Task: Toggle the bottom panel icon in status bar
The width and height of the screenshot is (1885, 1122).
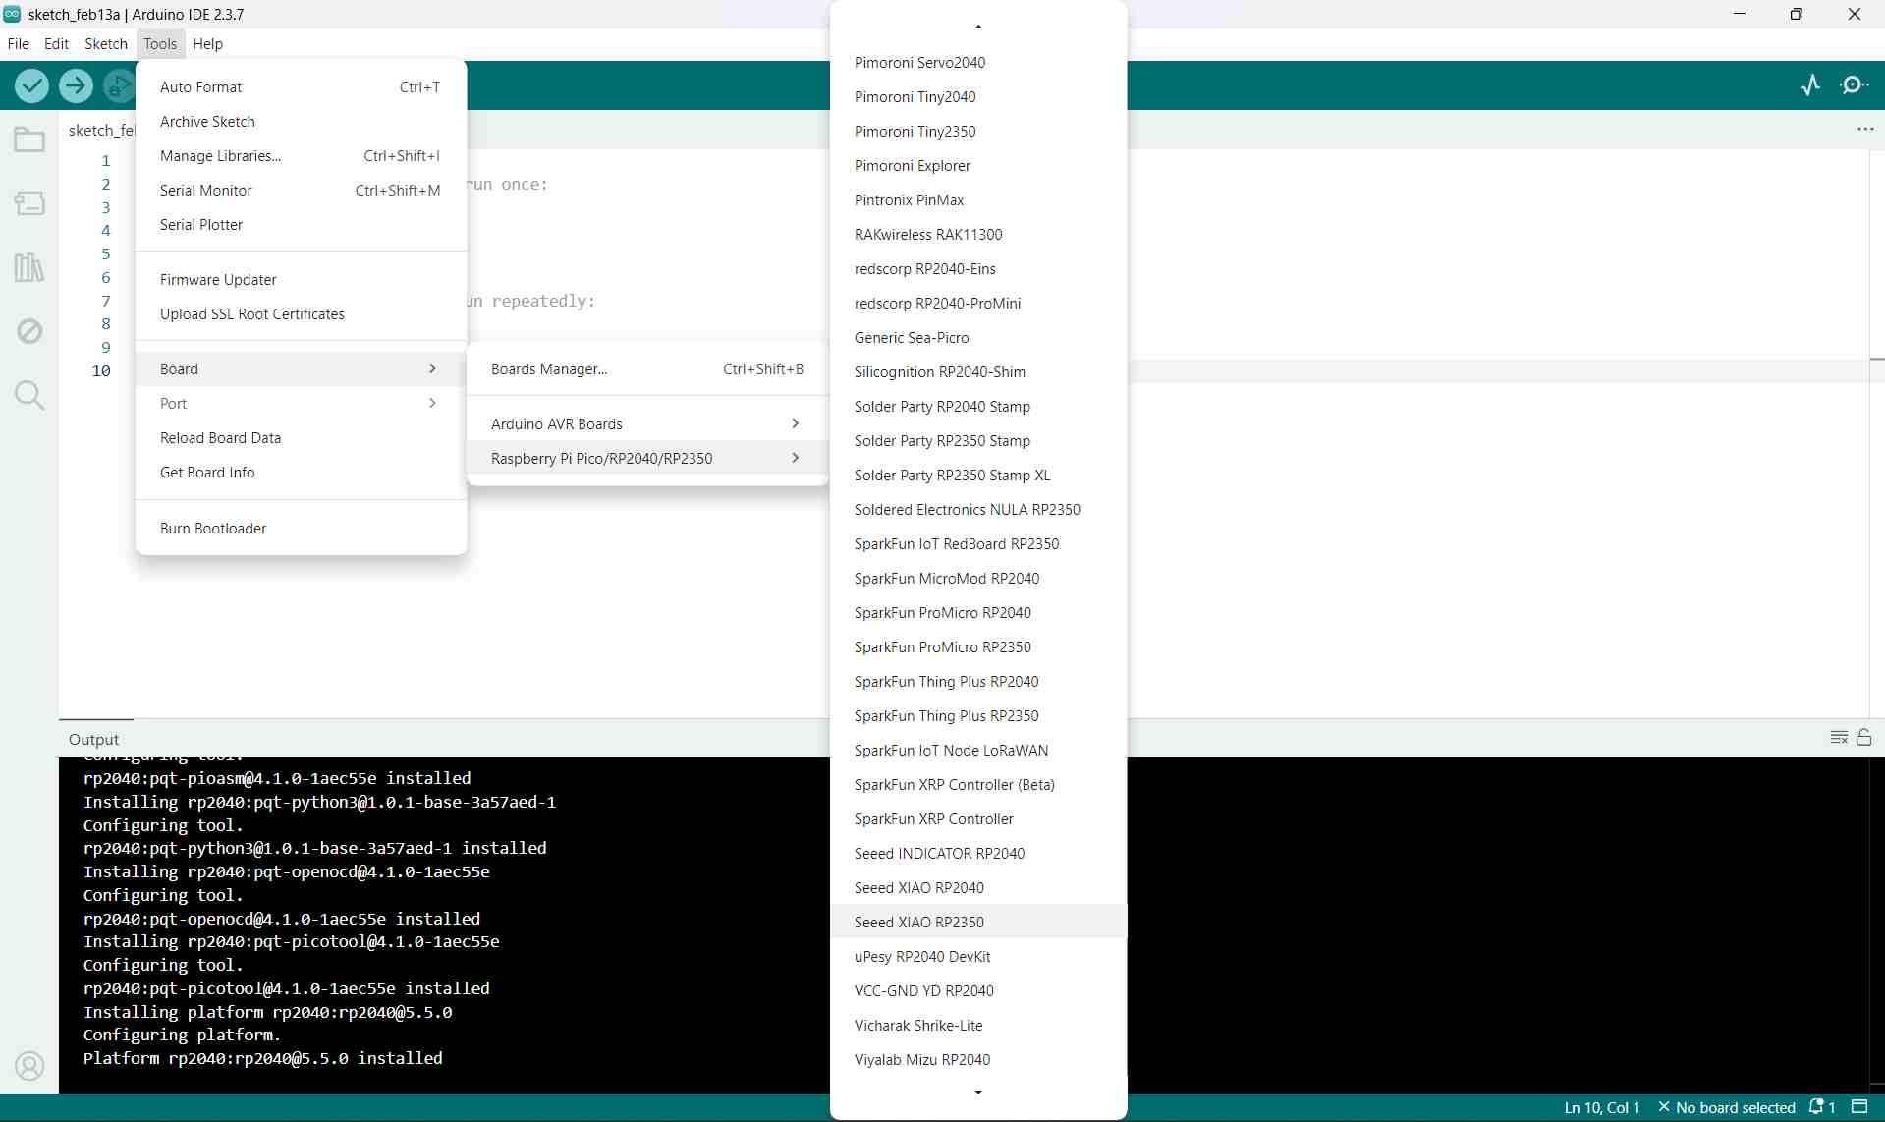Action: point(1859,1107)
